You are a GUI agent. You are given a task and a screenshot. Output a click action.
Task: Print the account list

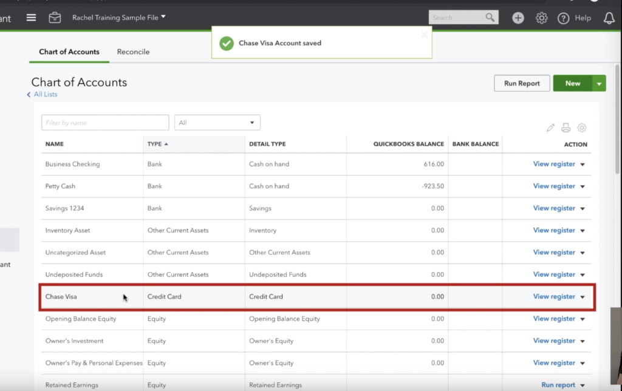(566, 127)
